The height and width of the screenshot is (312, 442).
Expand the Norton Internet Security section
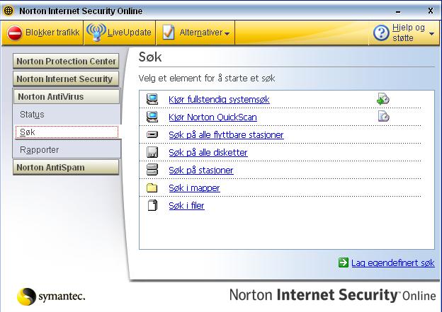[x=66, y=79]
